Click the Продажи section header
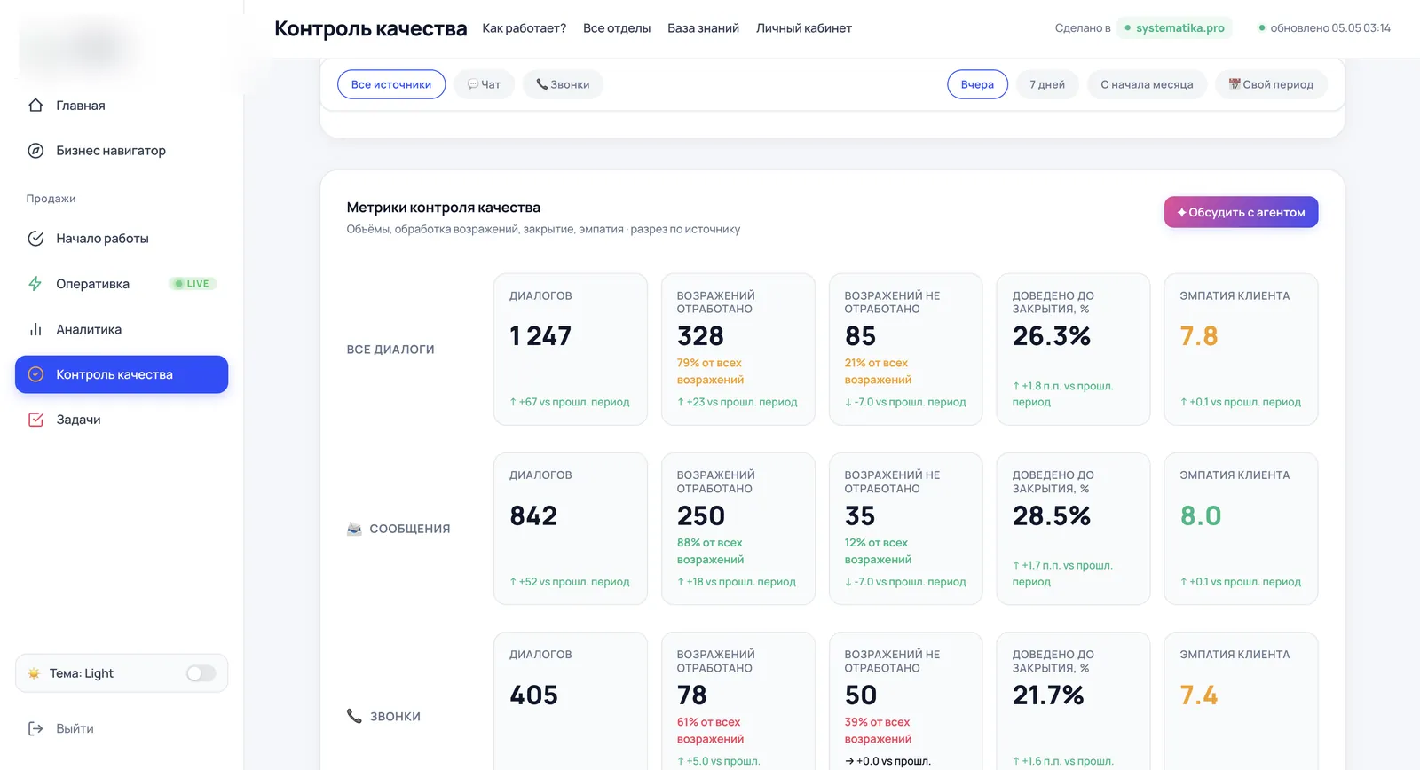Image resolution: width=1420 pixels, height=770 pixels. pyautogui.click(x=51, y=199)
